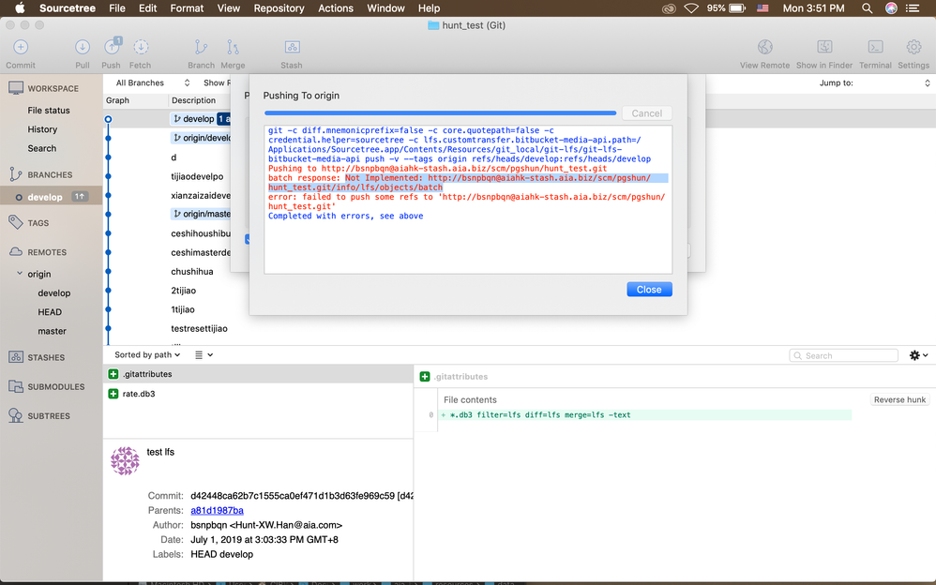The height and width of the screenshot is (585, 936).
Task: Click the Commit toolbar icon
Action: coord(21,47)
